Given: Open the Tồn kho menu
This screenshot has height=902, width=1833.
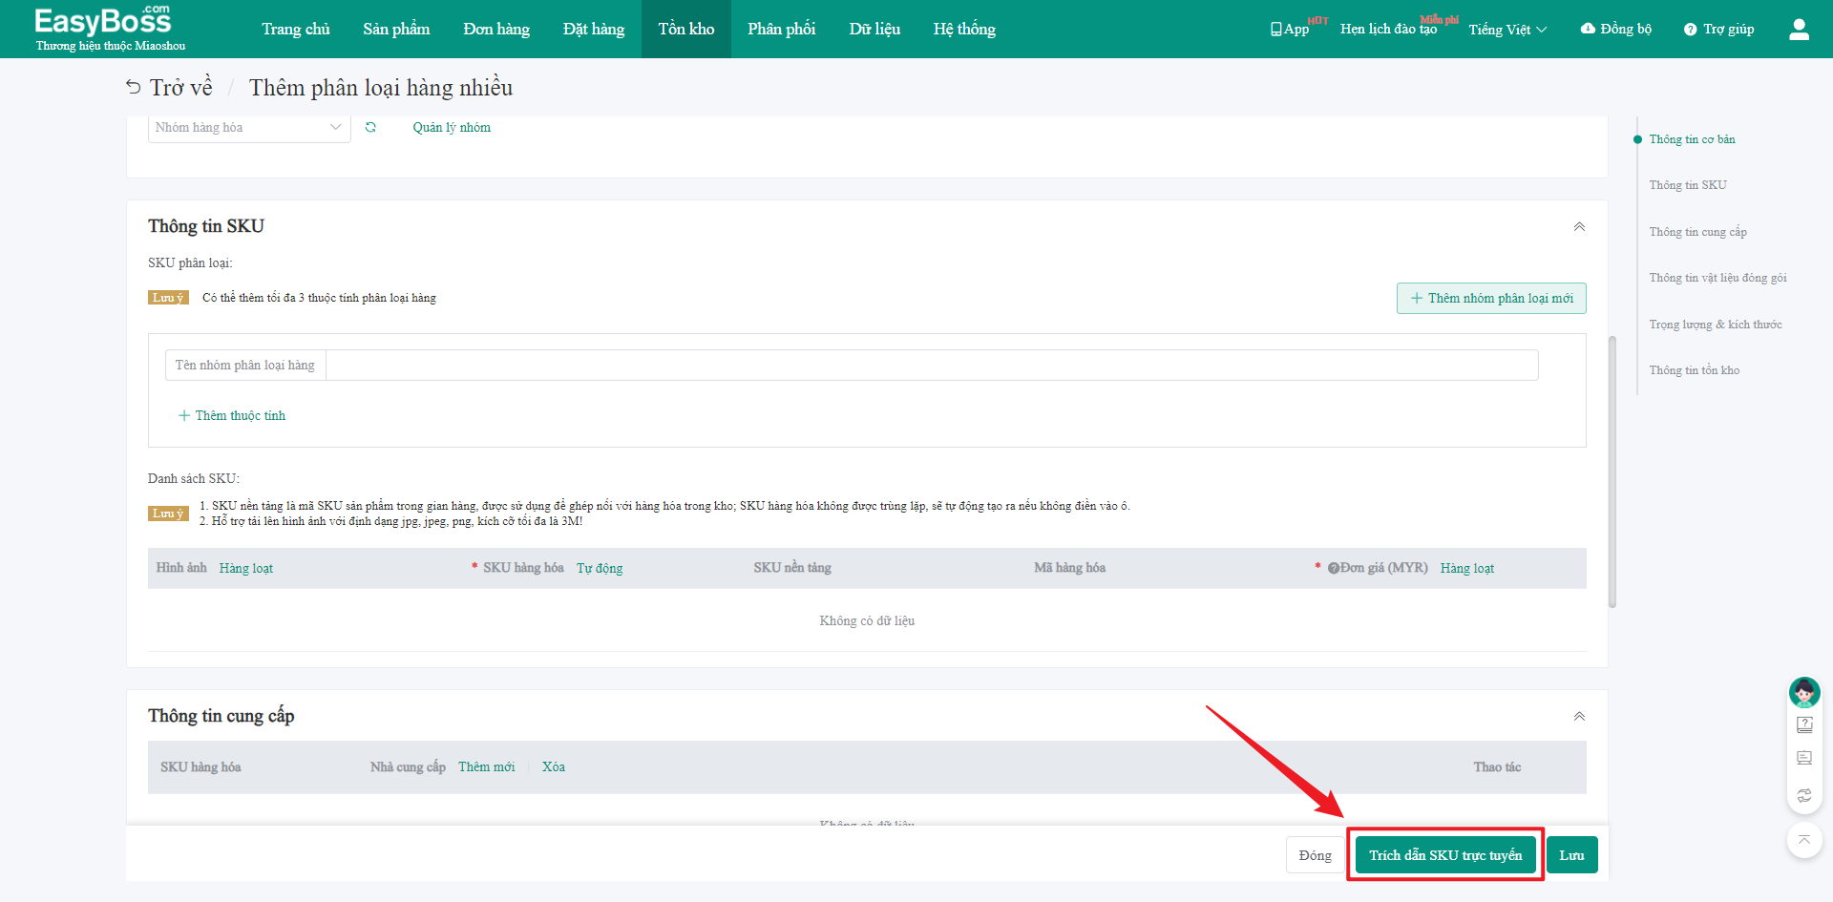Looking at the screenshot, I should [686, 29].
